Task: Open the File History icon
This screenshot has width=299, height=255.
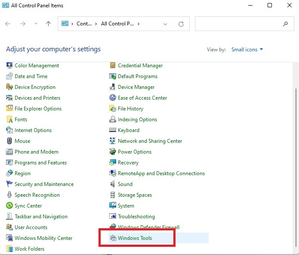Action: [113, 108]
